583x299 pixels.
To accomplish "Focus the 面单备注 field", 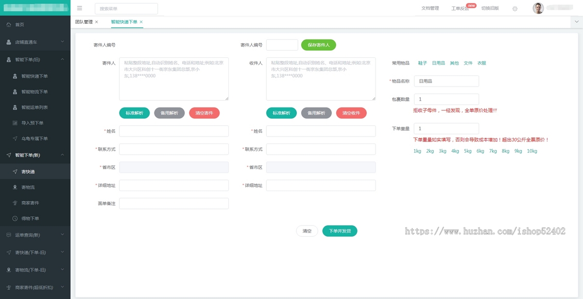I will [x=174, y=203].
